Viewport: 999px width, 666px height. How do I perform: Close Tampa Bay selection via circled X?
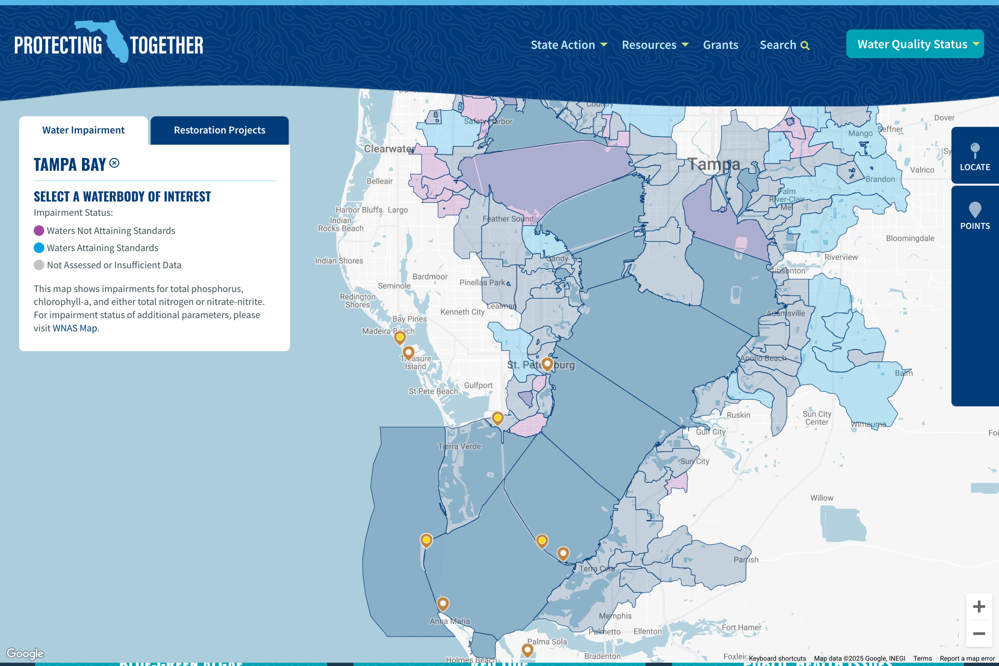[114, 163]
